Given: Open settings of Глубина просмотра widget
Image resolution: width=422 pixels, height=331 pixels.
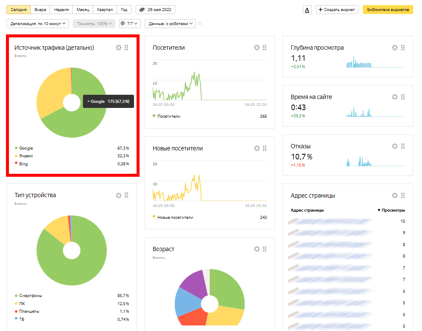Looking at the screenshot, I should tap(394, 48).
